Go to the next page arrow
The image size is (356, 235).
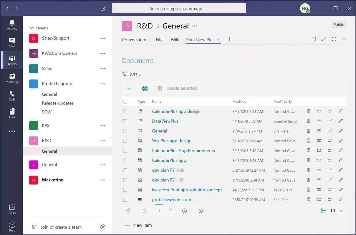[x=184, y=211]
